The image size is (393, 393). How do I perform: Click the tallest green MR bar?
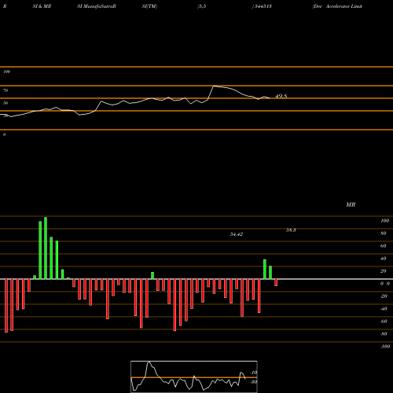point(46,248)
